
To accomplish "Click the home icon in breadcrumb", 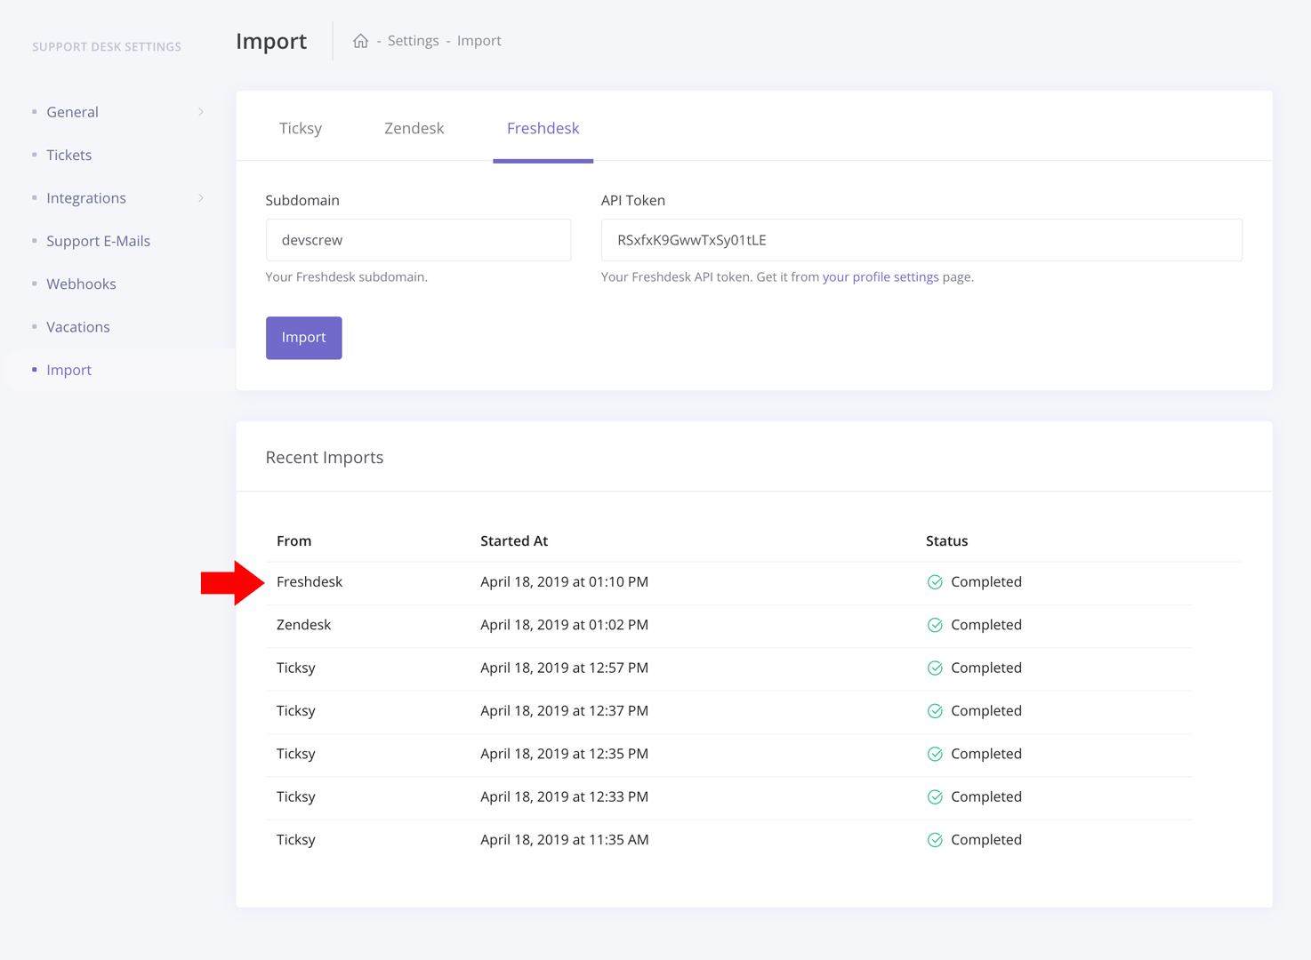I will pyautogui.click(x=360, y=41).
